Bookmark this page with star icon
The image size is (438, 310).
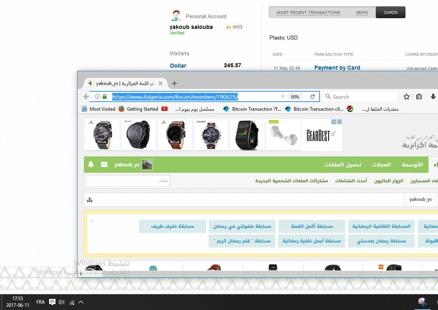tap(406, 97)
